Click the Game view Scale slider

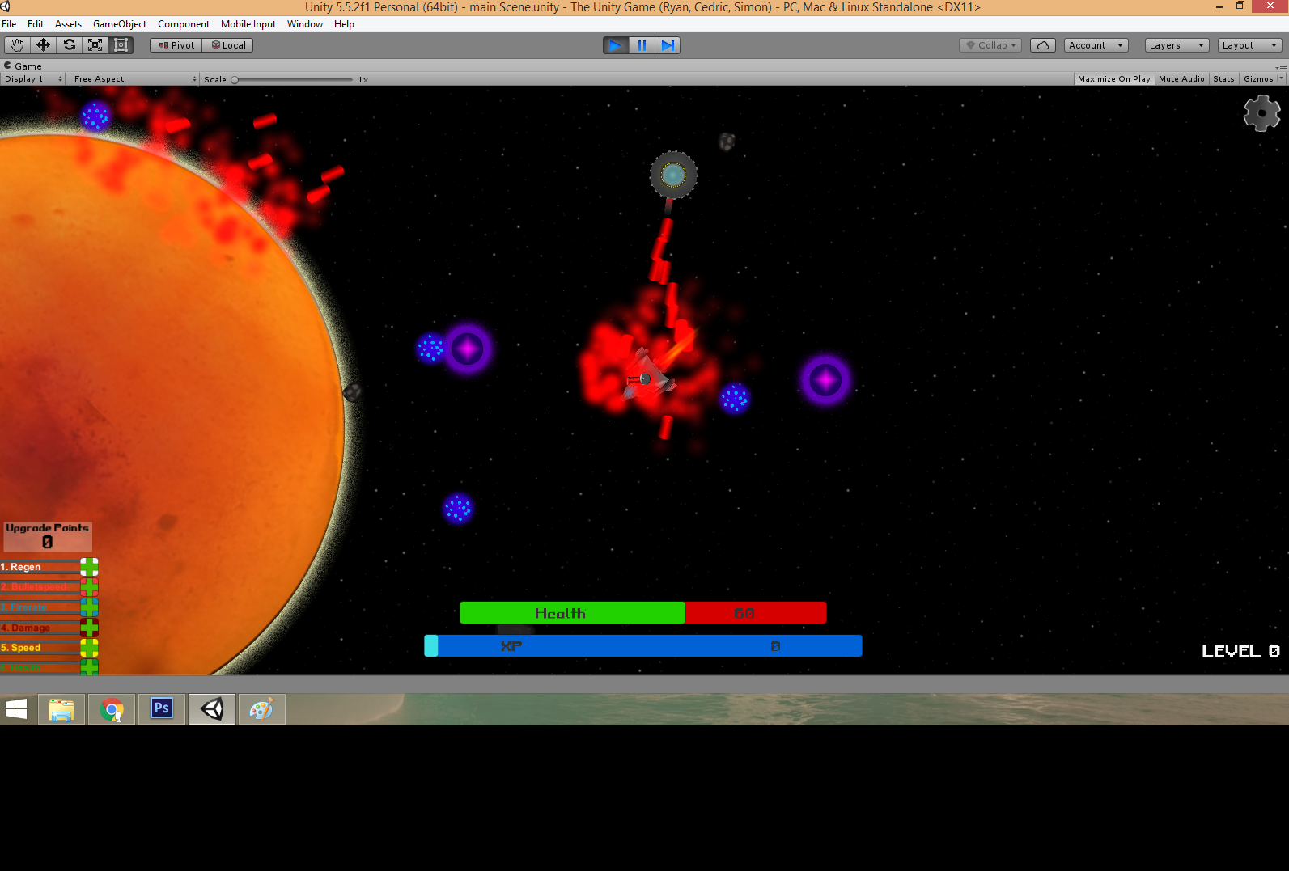pyautogui.click(x=293, y=80)
